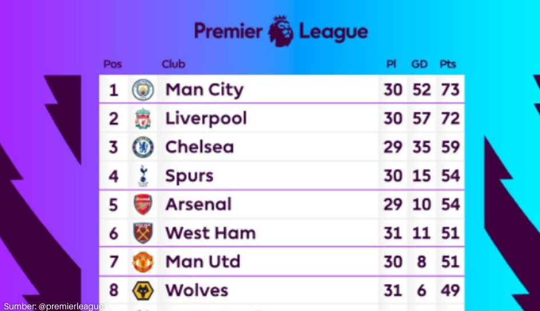Click the Spurs cockerel crest
Screen dimensions: 540x311
click(x=143, y=176)
